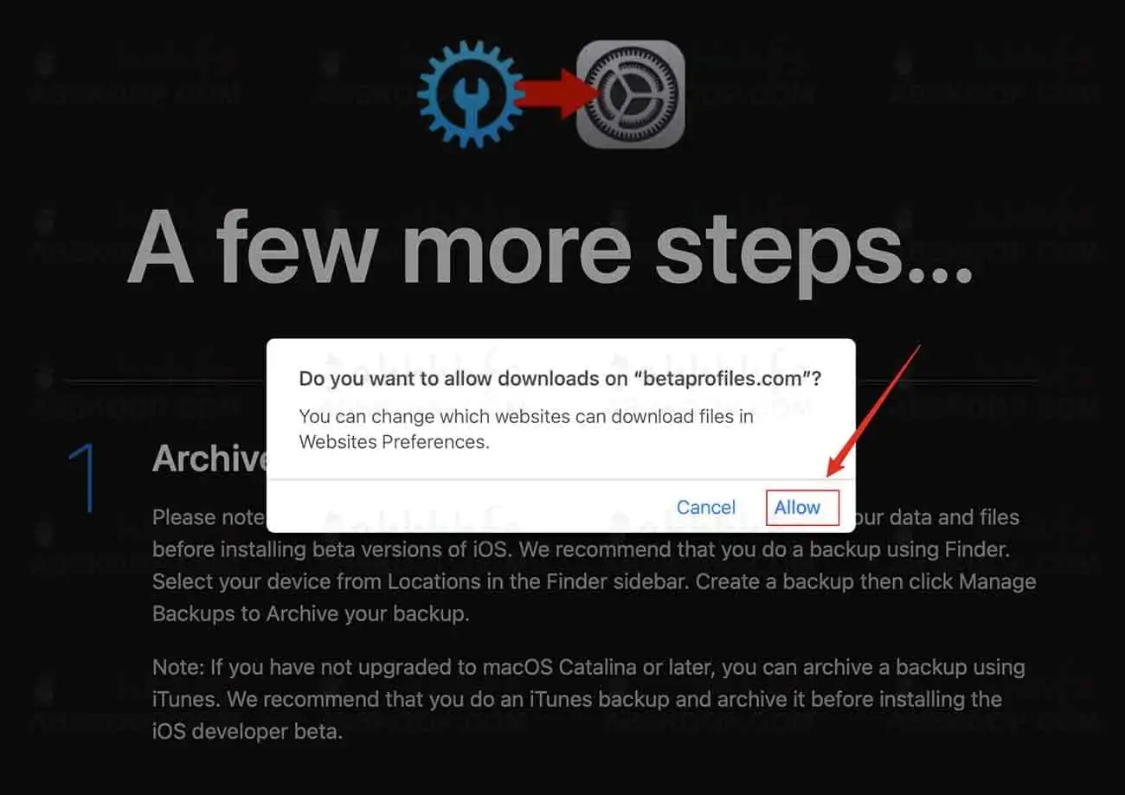
Task: Click the macOS Catalina note paragraph
Action: [x=588, y=699]
